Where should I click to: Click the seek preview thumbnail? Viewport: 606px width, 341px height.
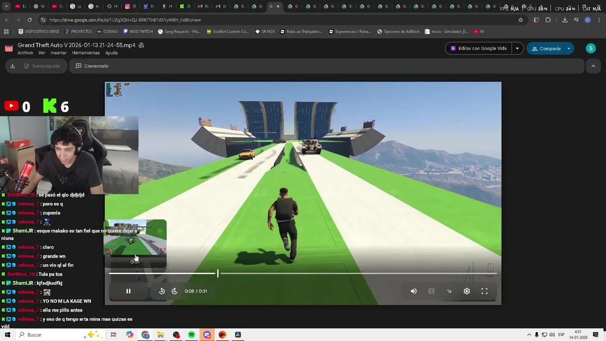135,237
